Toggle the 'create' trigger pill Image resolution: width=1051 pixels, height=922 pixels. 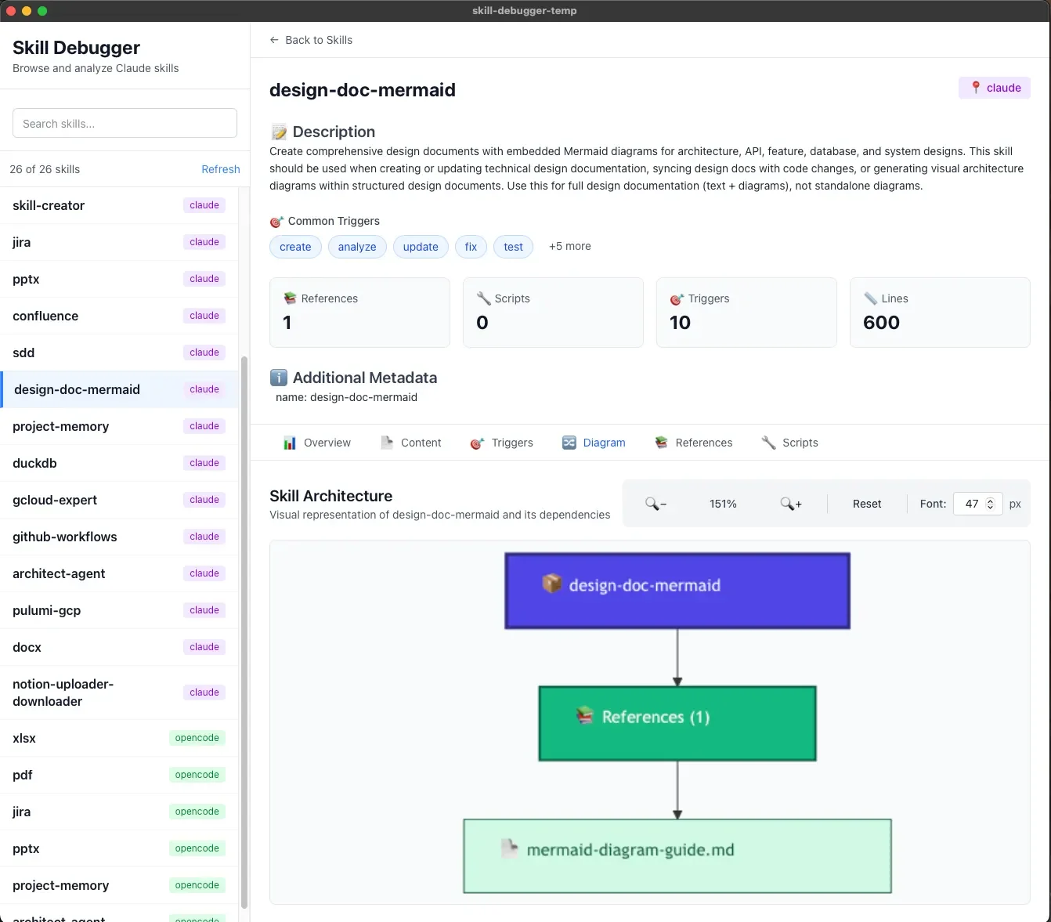[295, 247]
